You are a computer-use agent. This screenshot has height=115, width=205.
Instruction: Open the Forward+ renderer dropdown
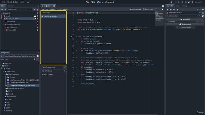coord(200,2)
